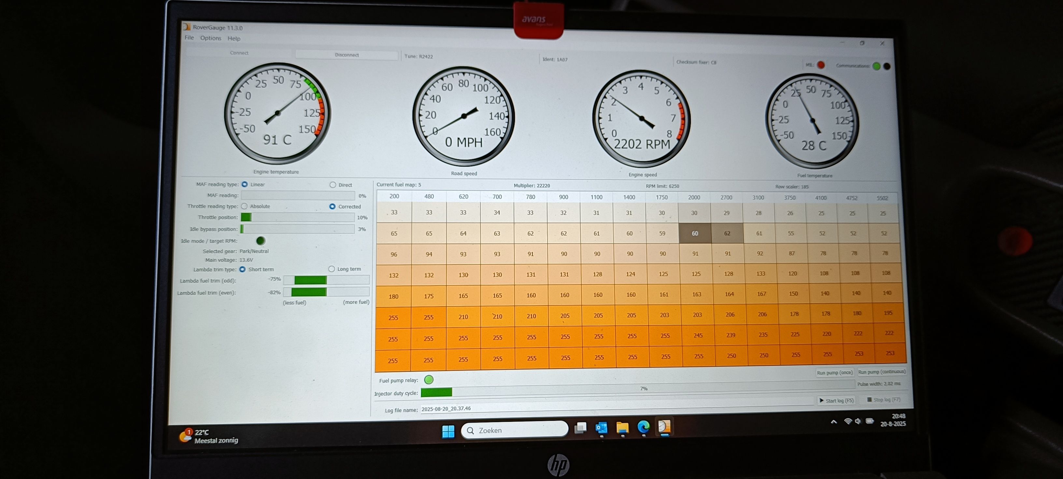
Task: Open the Options menu
Action: (x=210, y=38)
